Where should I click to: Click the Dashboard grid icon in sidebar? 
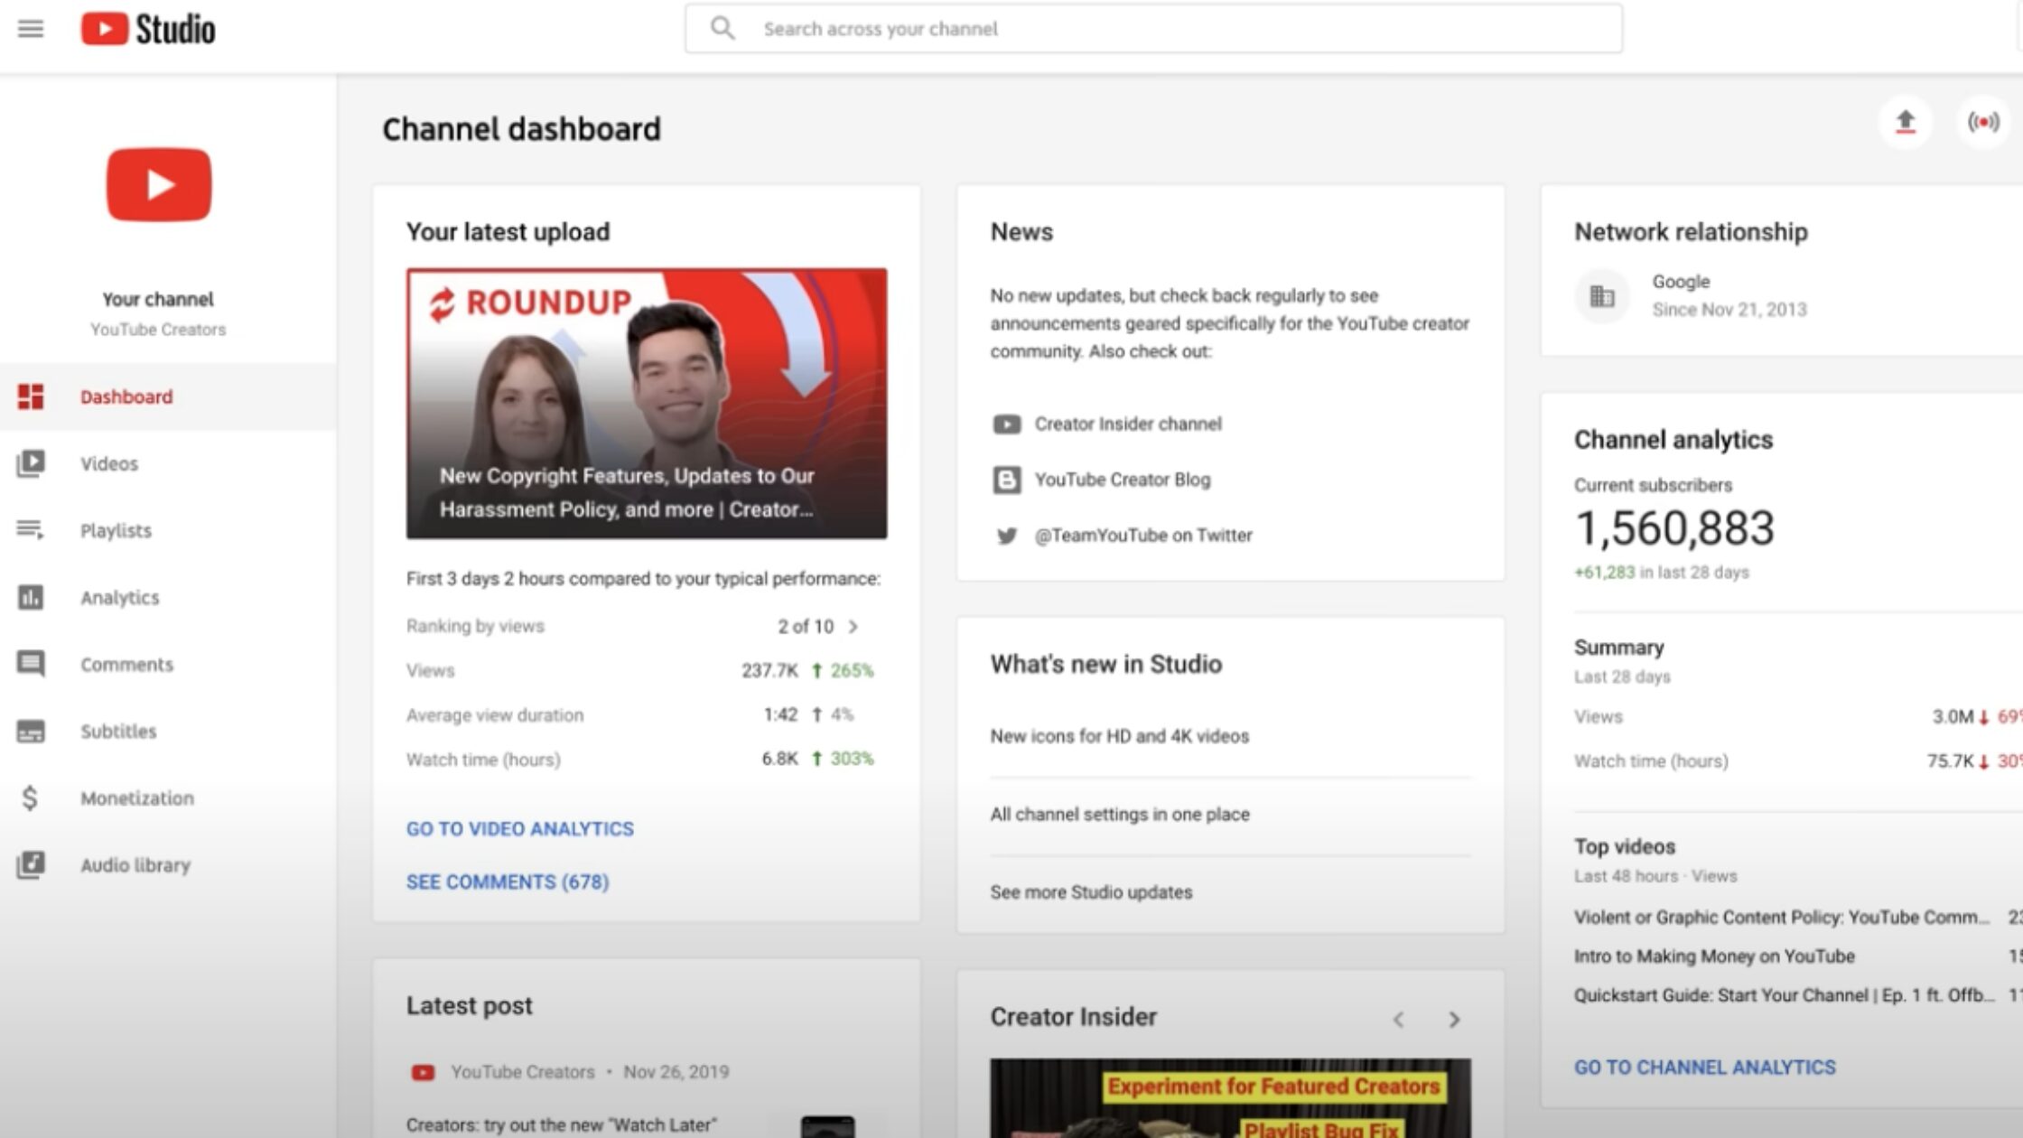point(31,396)
